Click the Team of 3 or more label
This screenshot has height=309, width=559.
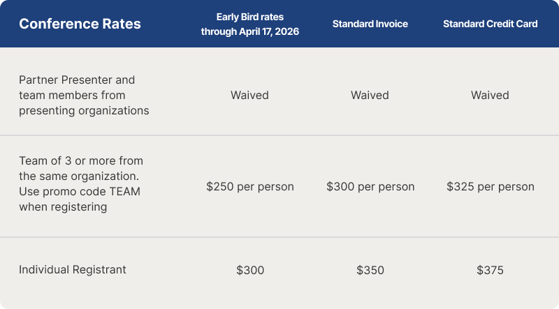tap(80, 161)
